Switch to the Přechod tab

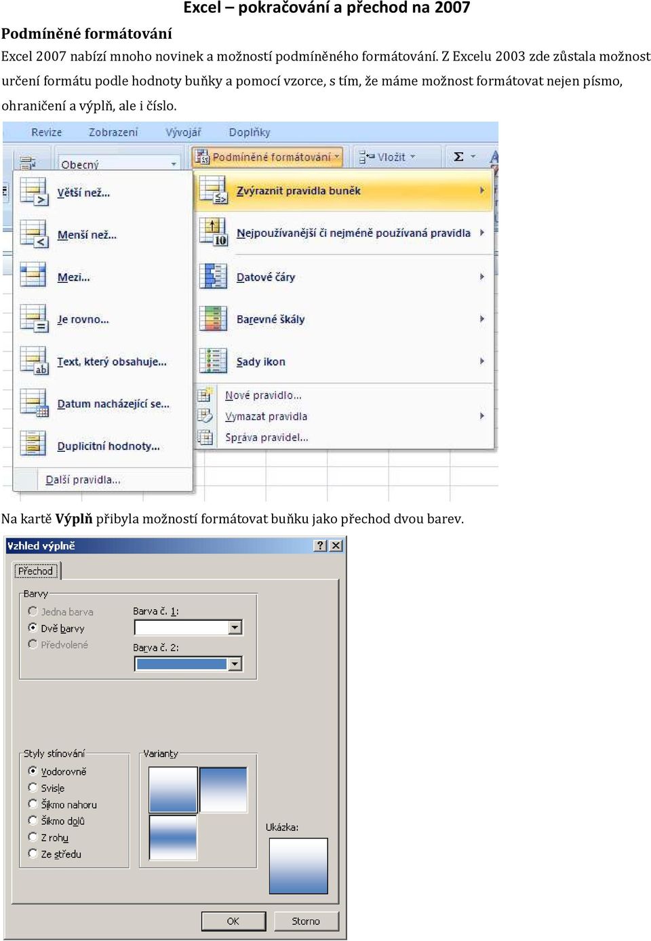tap(36, 571)
